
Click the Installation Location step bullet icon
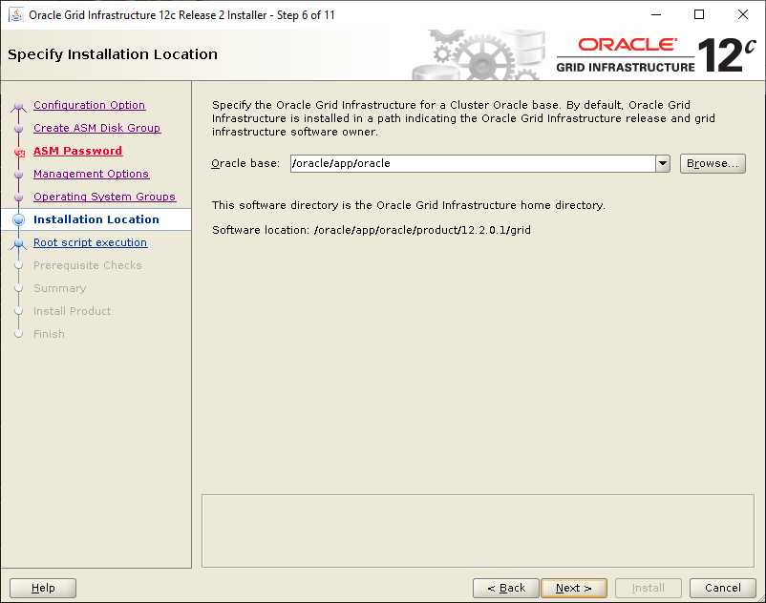pos(18,220)
